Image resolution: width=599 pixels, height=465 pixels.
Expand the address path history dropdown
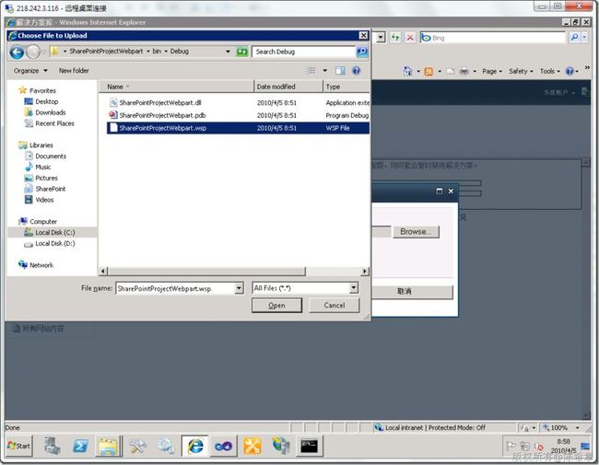click(228, 52)
